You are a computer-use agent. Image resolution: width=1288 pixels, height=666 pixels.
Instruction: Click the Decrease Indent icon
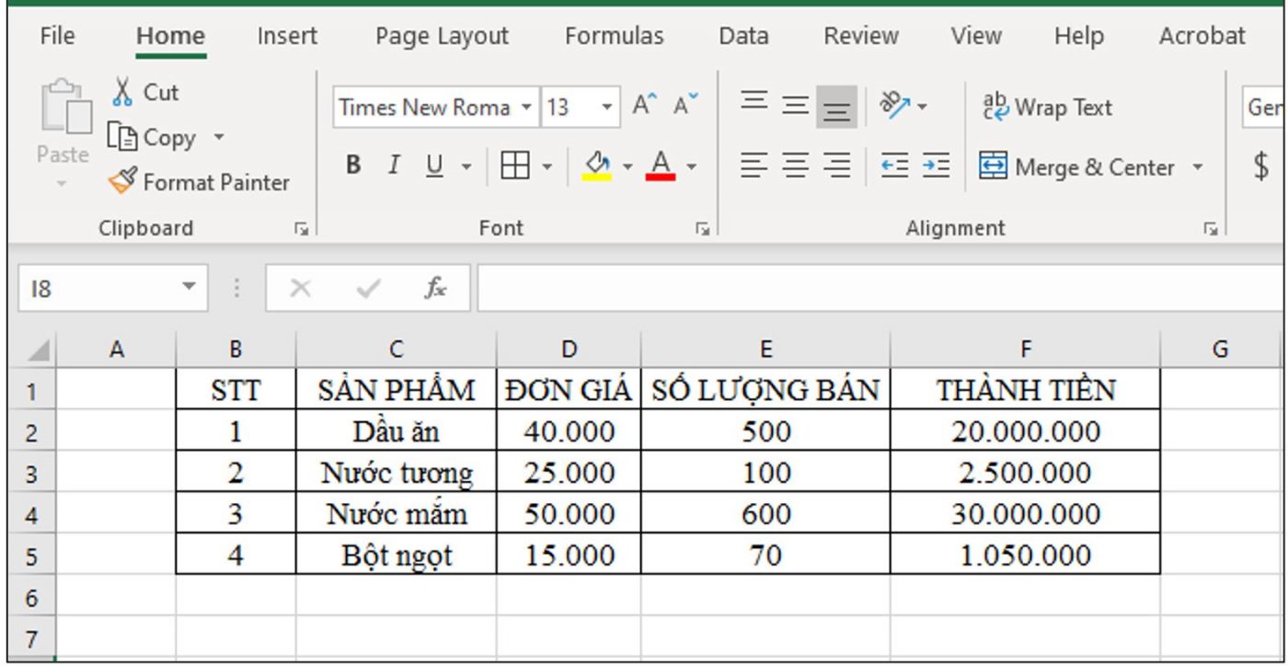pos(894,167)
